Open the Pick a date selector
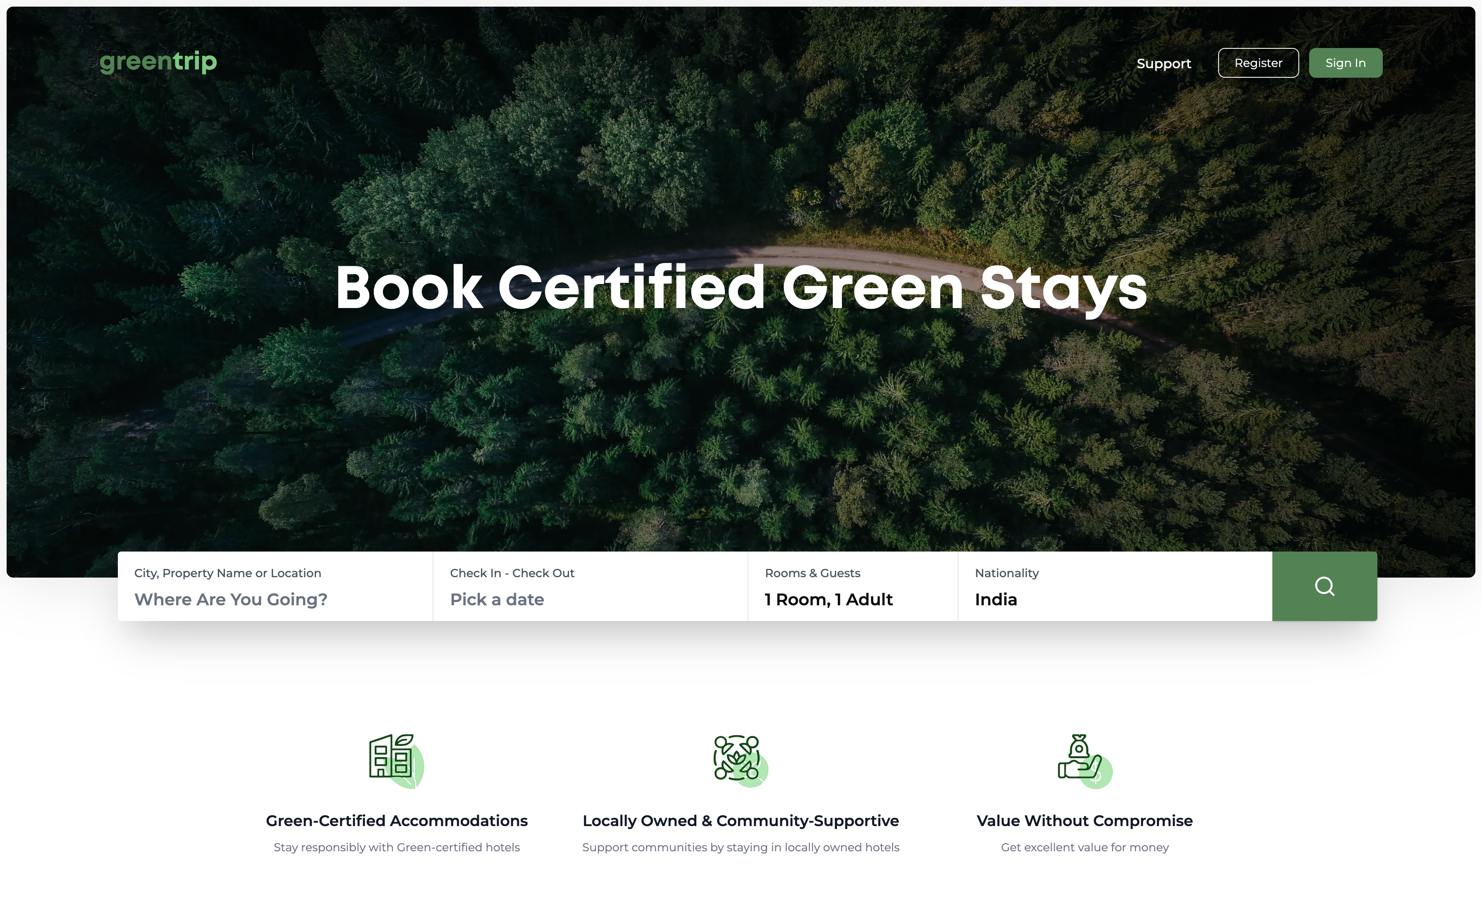This screenshot has width=1482, height=922. pyautogui.click(x=497, y=600)
